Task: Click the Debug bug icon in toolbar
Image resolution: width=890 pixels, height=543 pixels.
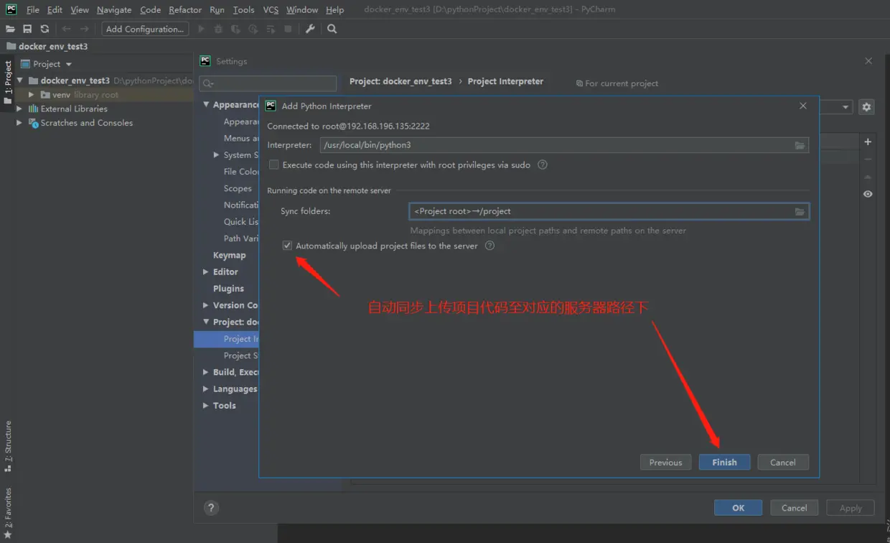Action: 218,29
